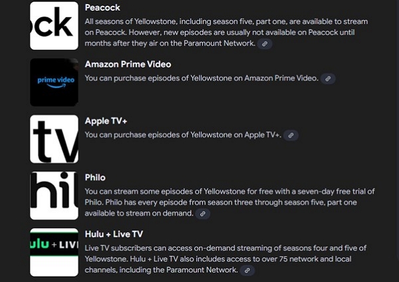Click the sentence about purchasing on Amazon Prime Video
The width and height of the screenshot is (399, 282).
[201, 78]
